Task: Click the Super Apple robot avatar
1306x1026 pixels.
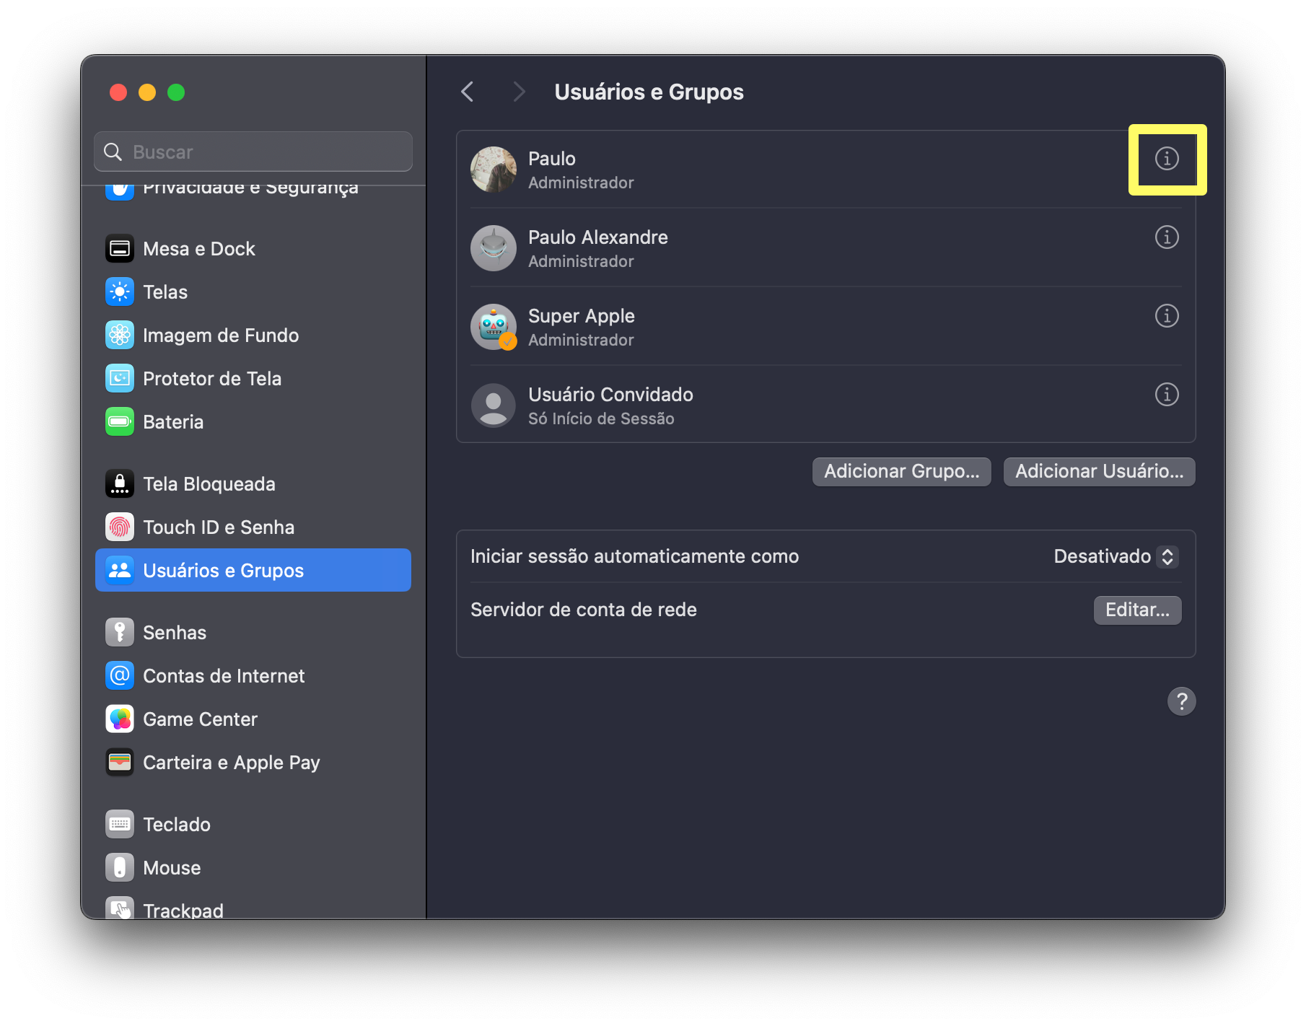Action: click(x=494, y=327)
